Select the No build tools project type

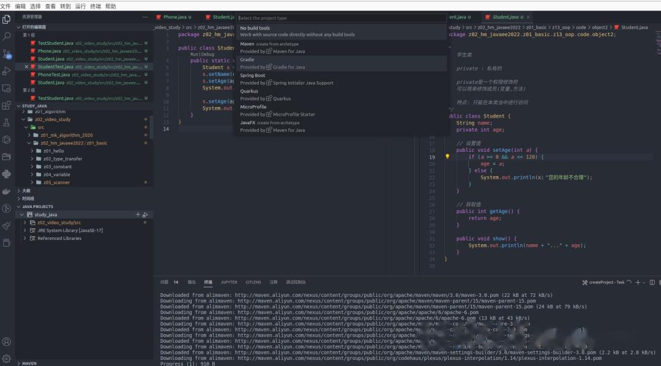(x=342, y=31)
